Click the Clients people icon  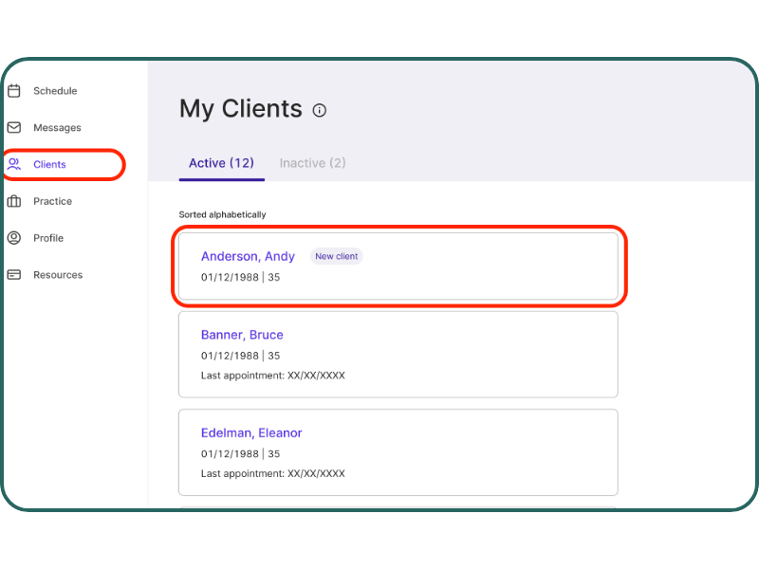point(14,164)
